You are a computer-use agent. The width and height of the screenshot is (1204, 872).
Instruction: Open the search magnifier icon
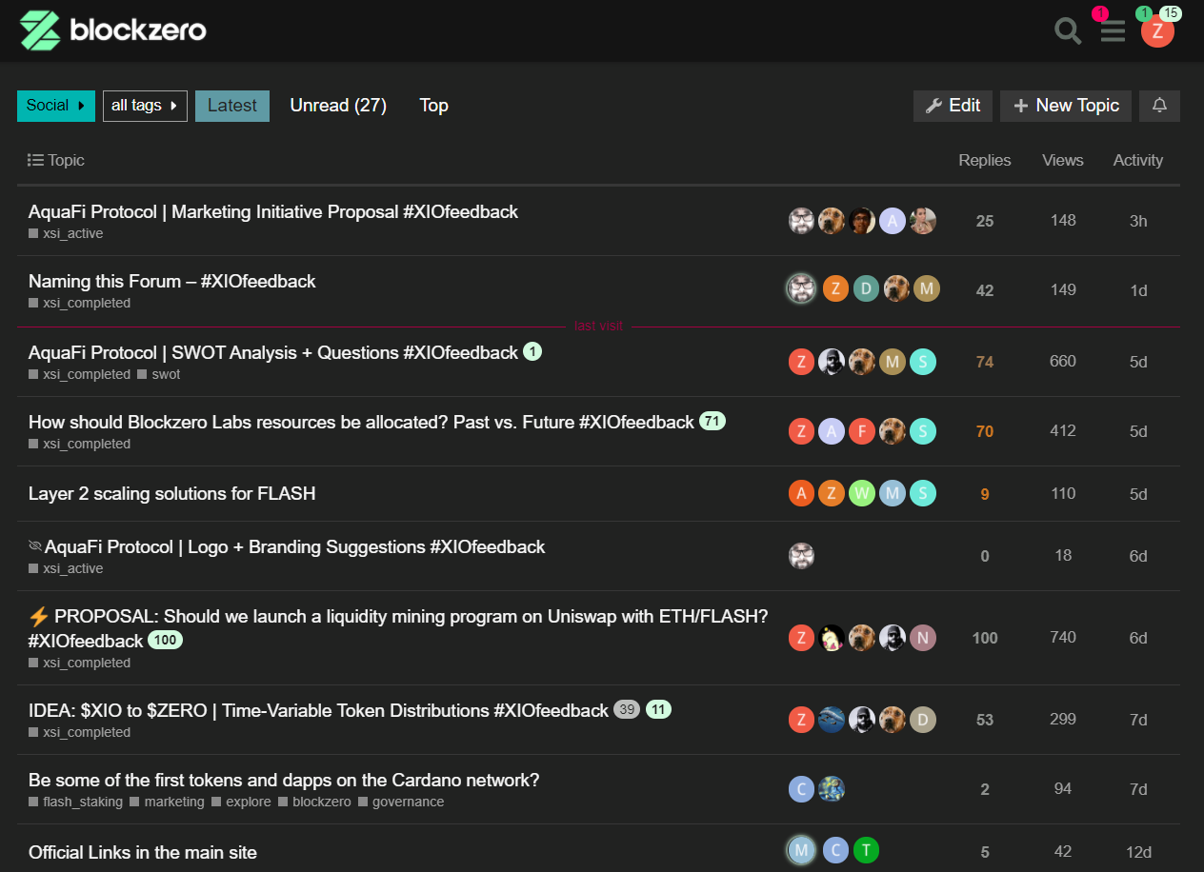[x=1068, y=31]
